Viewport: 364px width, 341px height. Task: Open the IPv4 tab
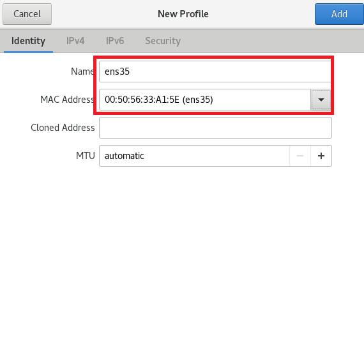click(x=75, y=41)
